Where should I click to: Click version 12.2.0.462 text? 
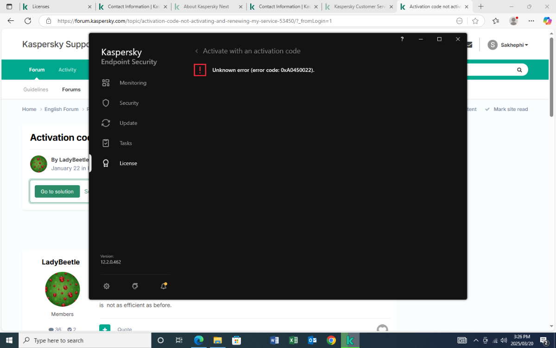[111, 262]
